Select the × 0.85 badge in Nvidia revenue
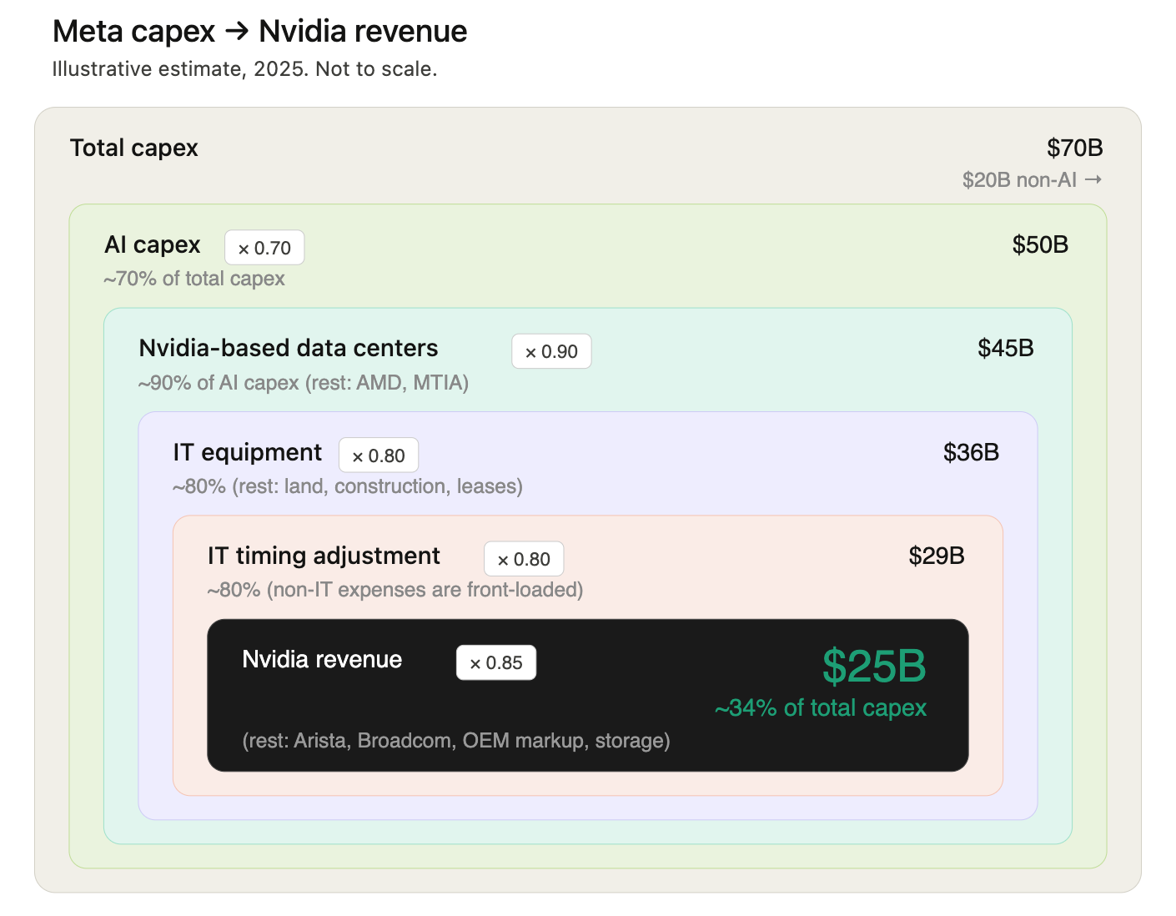 click(496, 662)
